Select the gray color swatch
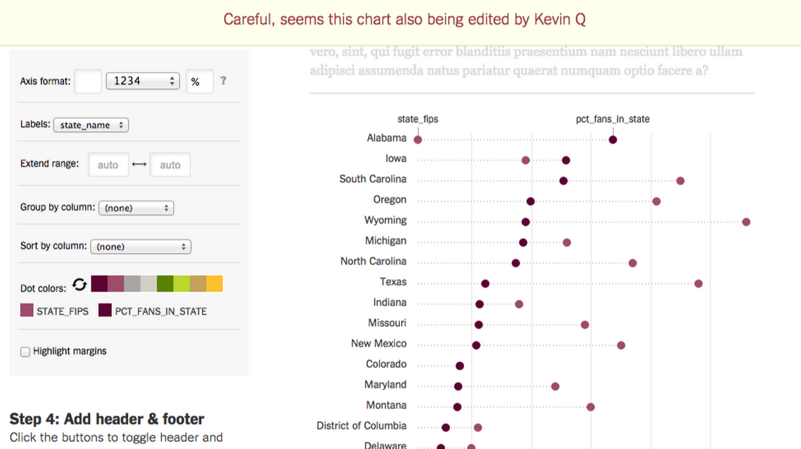Viewport: 801px width, 449px height. [x=132, y=283]
